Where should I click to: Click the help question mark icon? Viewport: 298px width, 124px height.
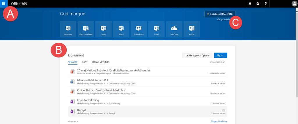[x=265, y=3]
